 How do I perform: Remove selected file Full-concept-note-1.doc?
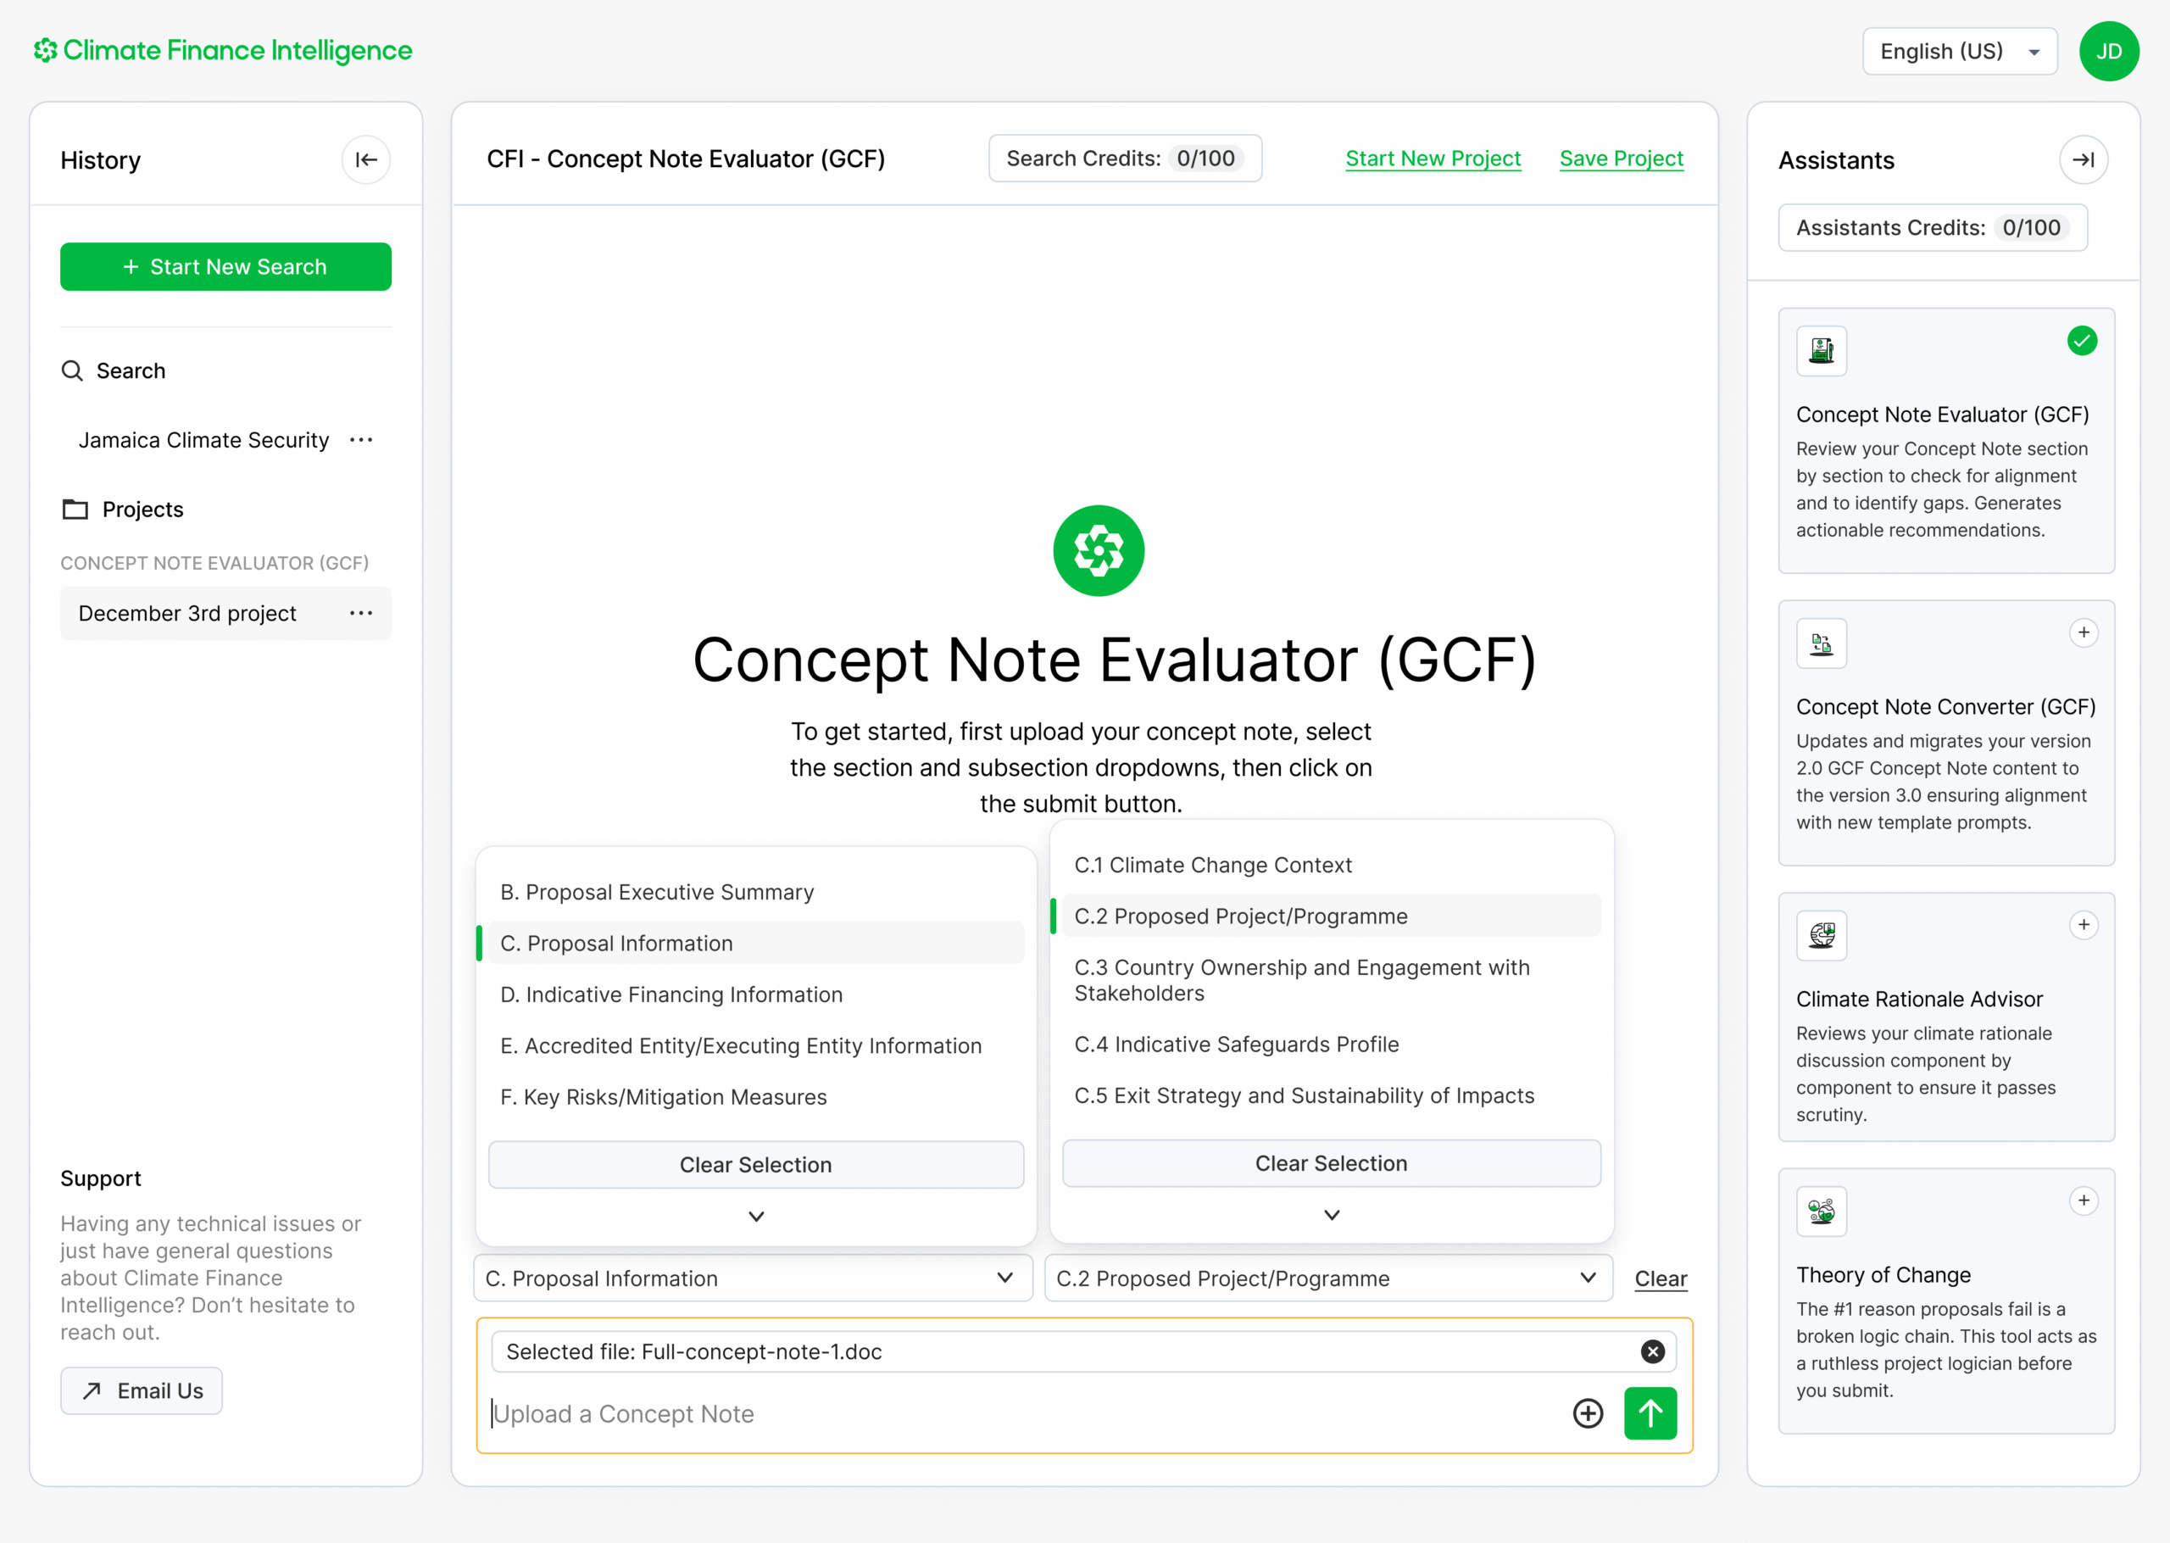point(1652,1351)
